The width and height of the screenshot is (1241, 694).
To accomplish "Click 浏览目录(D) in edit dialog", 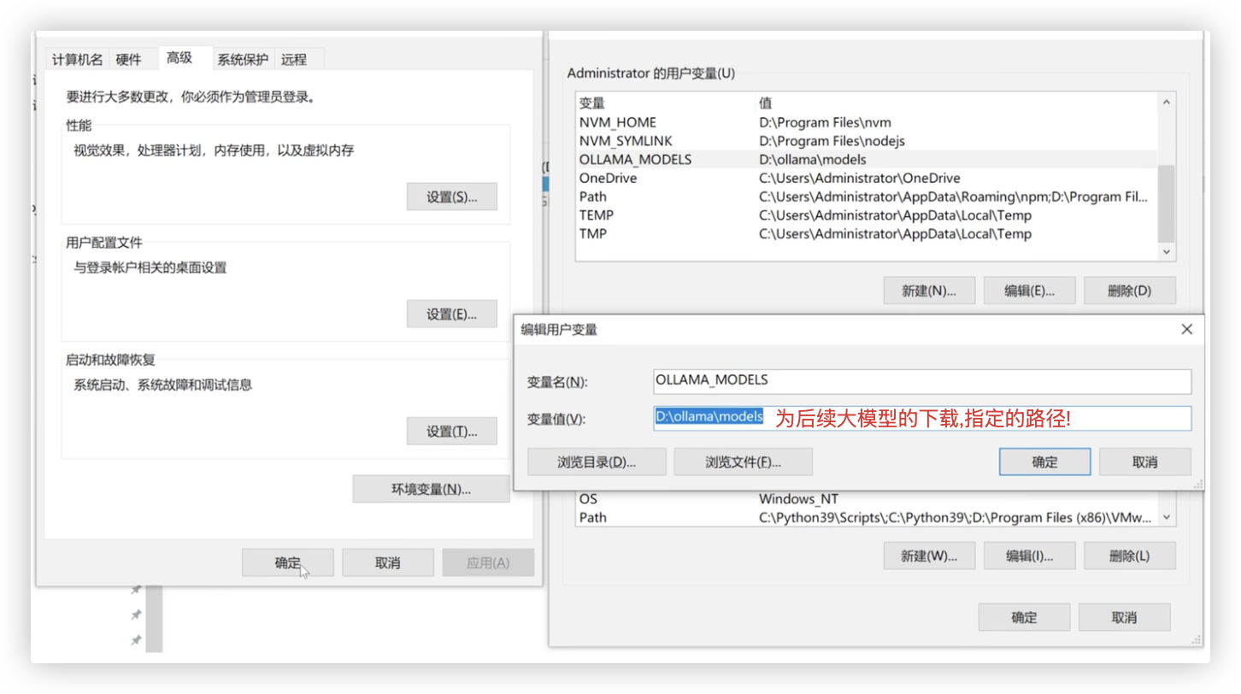I will click(597, 462).
